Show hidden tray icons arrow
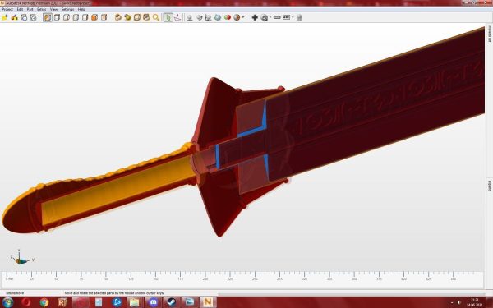The image size is (493, 308). click(452, 302)
